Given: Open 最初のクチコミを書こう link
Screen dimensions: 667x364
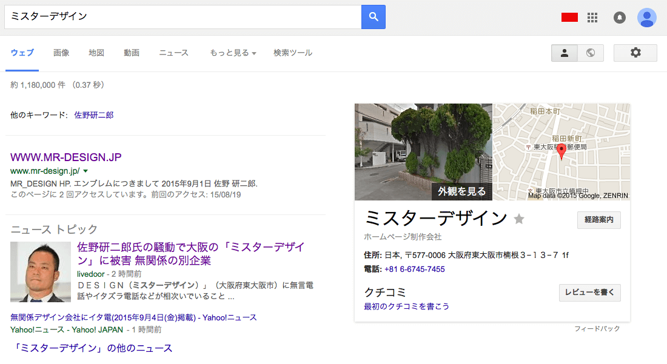Looking at the screenshot, I should pyautogui.click(x=406, y=306).
